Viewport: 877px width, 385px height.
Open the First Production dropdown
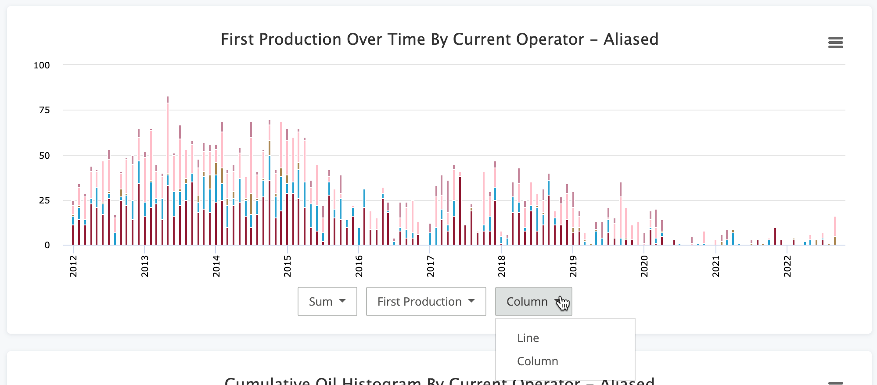click(x=426, y=301)
